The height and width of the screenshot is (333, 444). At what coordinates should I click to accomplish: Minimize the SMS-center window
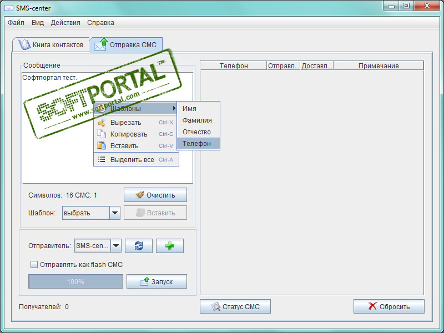[391, 6]
